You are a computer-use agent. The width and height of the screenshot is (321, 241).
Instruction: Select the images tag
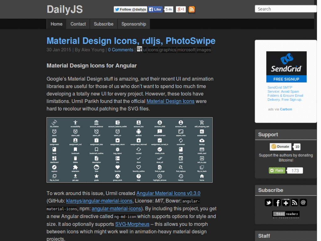click(x=204, y=50)
